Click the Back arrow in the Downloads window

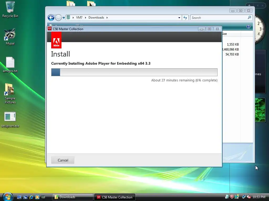click(x=51, y=18)
